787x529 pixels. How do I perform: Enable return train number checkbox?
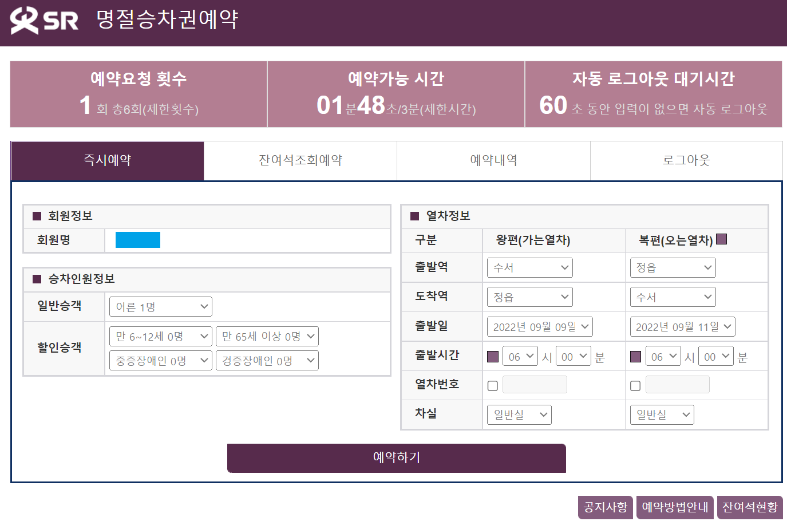(x=635, y=386)
